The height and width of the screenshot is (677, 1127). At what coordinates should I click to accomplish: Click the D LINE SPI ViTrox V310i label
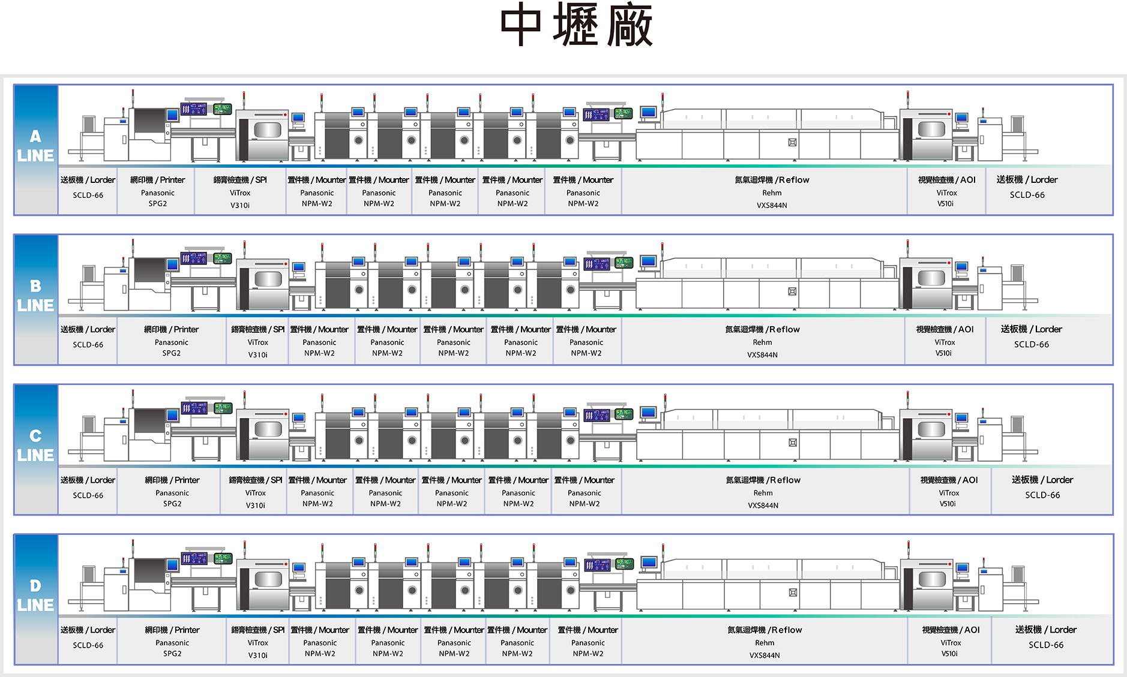[x=258, y=642]
